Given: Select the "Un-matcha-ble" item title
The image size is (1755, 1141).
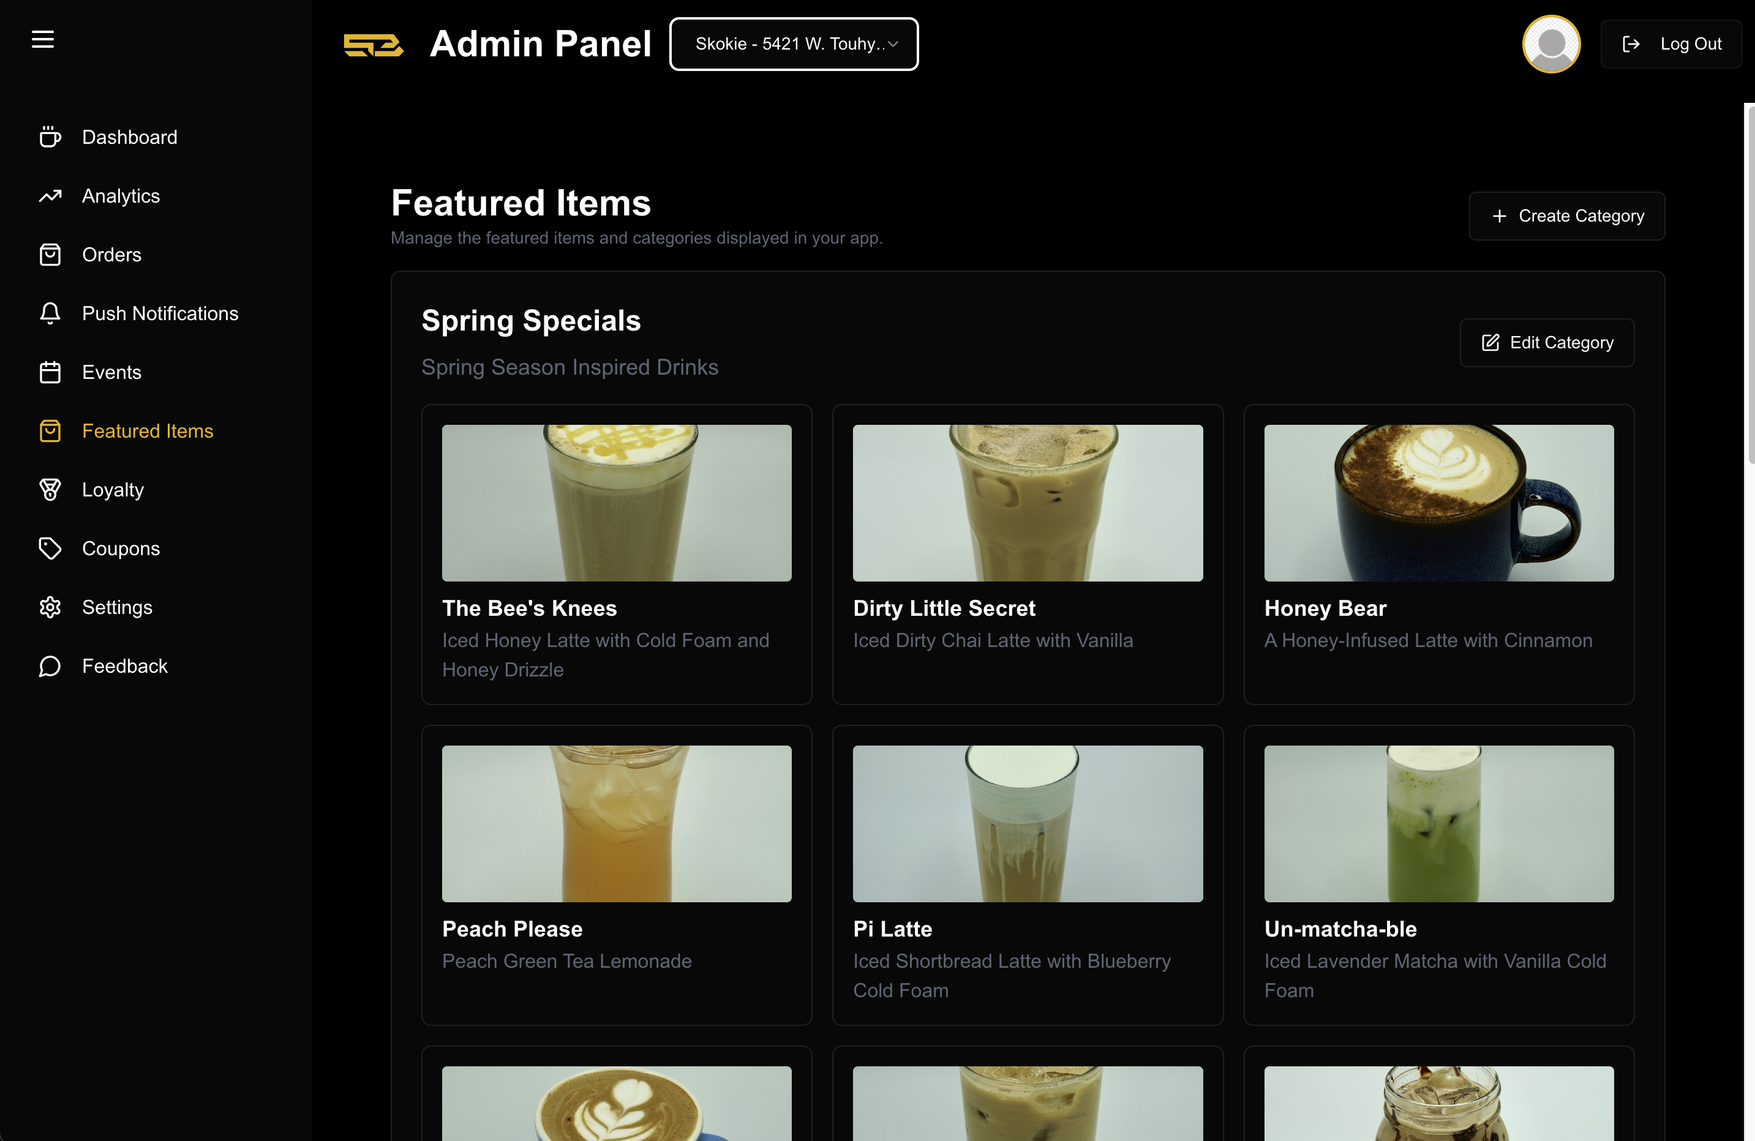Looking at the screenshot, I should [1340, 929].
